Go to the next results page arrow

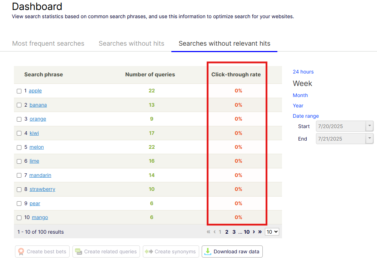254,232
